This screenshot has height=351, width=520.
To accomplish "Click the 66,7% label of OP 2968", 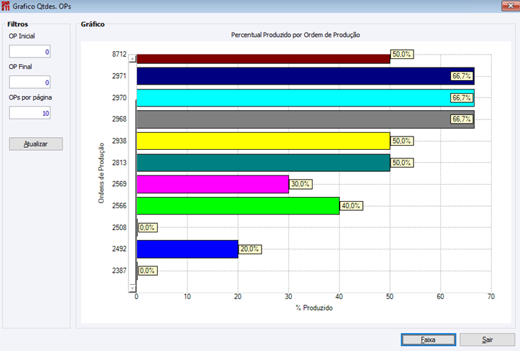I will 462,119.
